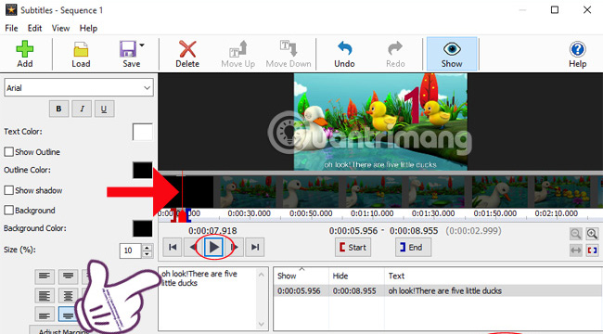
Task: Open Help from the toolbar
Action: (577, 54)
